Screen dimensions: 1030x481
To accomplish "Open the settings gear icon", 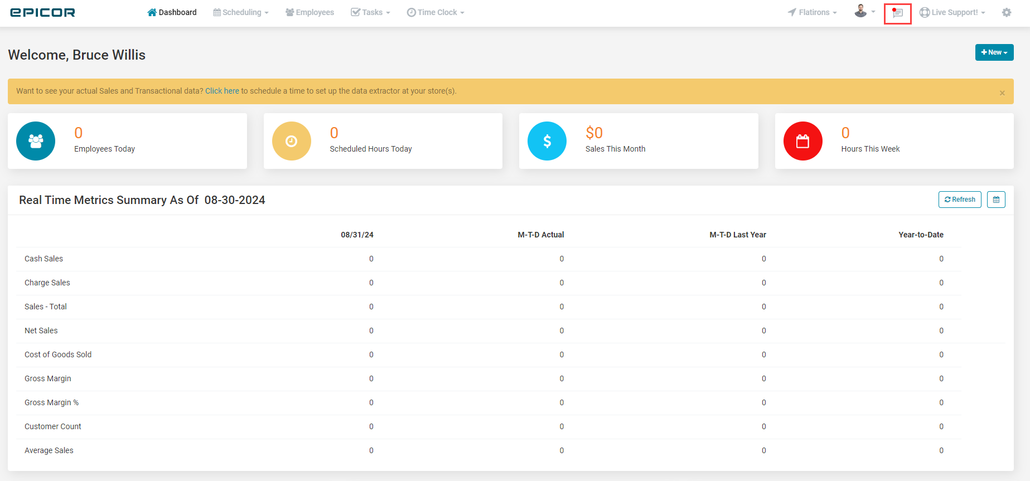I will tap(1007, 12).
